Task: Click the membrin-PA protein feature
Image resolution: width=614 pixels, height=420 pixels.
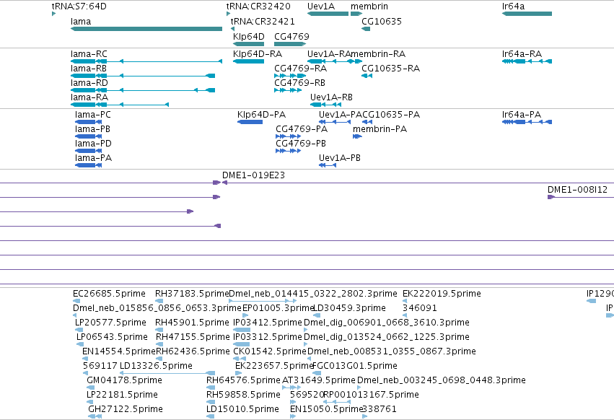Action: pyautogui.click(x=357, y=136)
